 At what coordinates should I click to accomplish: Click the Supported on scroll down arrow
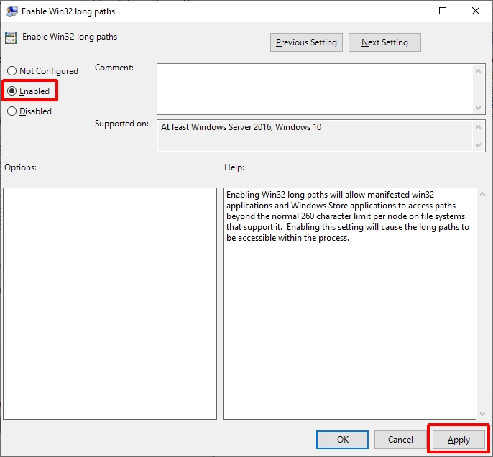click(x=479, y=145)
